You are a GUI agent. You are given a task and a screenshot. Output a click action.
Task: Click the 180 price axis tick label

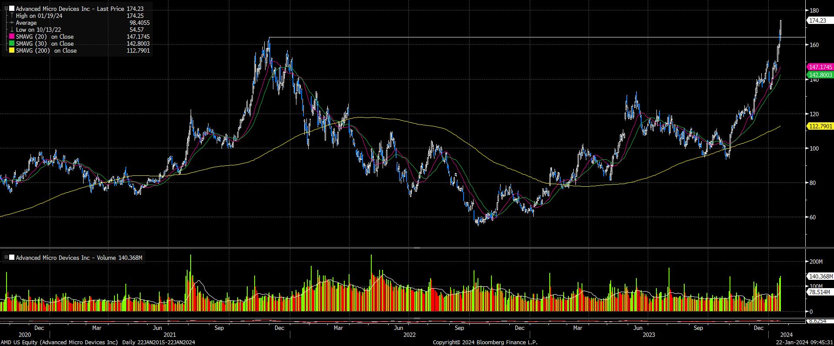pyautogui.click(x=814, y=10)
